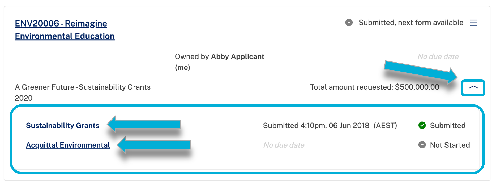Click blue arrow pointing at Sustainability Grants

pos(144,124)
